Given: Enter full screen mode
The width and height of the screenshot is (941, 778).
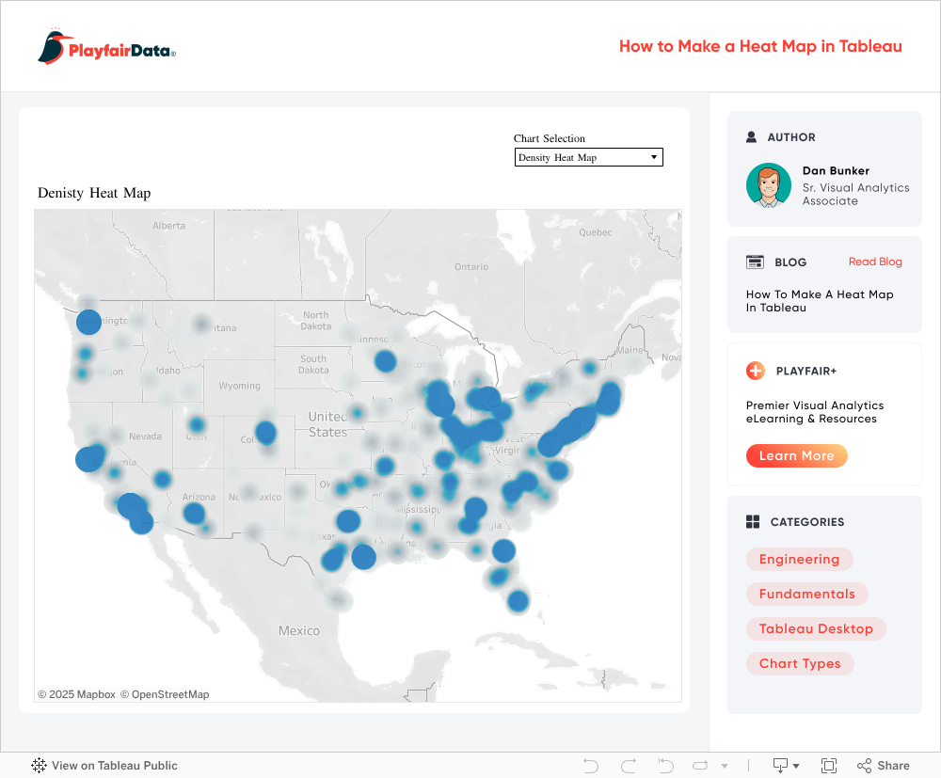Looking at the screenshot, I should point(829,766).
